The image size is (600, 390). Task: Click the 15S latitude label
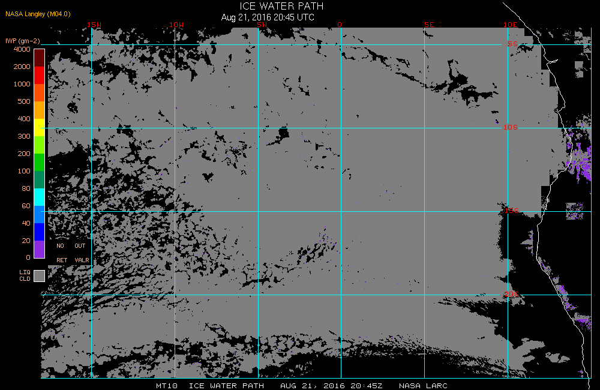coord(511,211)
